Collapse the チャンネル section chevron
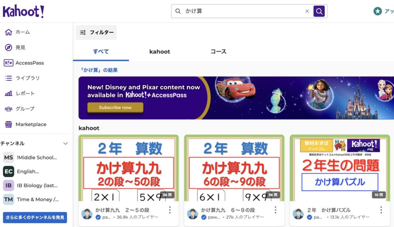The image size is (394, 227). tap(65, 144)
